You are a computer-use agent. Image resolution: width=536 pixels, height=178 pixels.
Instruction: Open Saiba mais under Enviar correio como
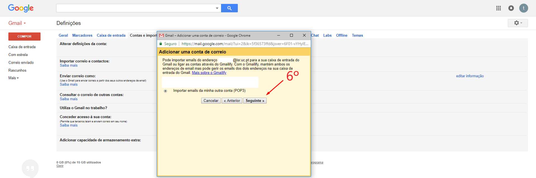[x=68, y=85]
